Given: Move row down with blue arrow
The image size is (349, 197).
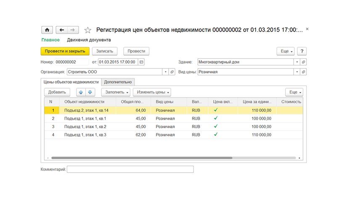Looking at the screenshot, I should tap(90, 92).
